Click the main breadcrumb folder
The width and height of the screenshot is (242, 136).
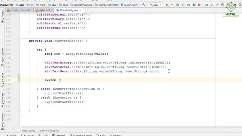41,5
